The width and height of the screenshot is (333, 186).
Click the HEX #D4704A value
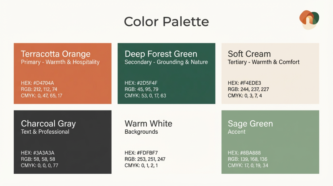[37, 83]
